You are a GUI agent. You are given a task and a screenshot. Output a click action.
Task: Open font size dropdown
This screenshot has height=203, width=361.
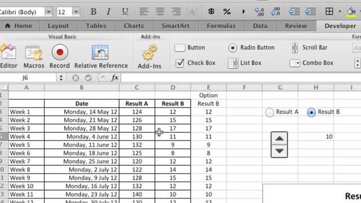(76, 12)
